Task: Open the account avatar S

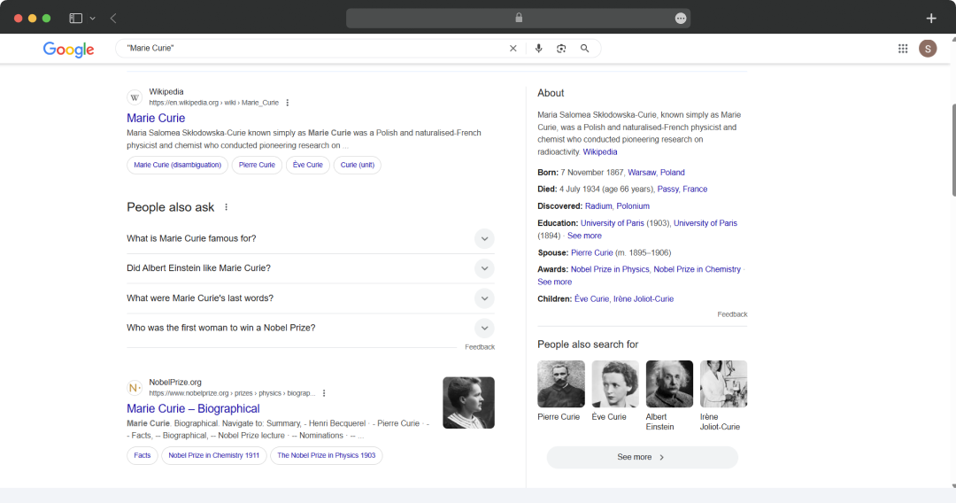Action: click(928, 48)
